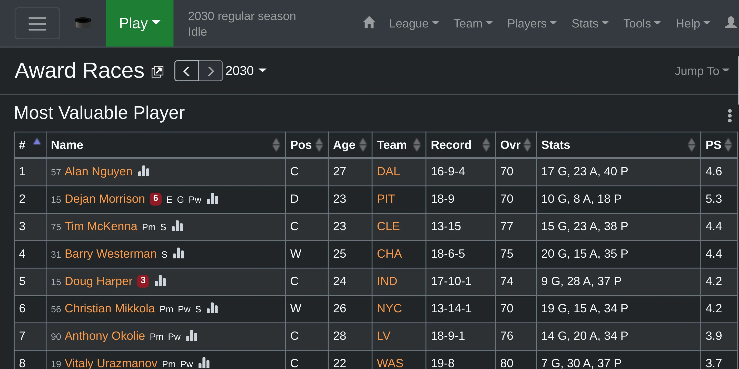The height and width of the screenshot is (369, 739).
Task: Expand the Jump To dropdown
Action: (x=701, y=71)
